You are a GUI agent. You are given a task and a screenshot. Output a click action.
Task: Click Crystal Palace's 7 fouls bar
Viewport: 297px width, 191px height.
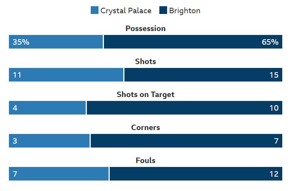pyautogui.click(x=59, y=174)
